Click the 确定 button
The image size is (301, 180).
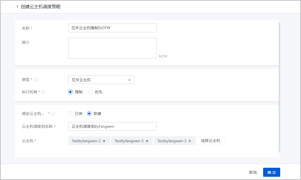[271, 172]
